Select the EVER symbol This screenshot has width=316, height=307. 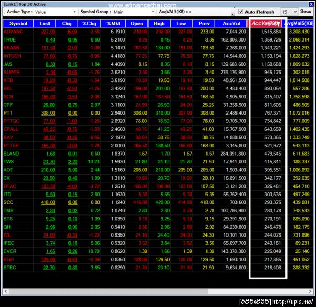point(10,251)
